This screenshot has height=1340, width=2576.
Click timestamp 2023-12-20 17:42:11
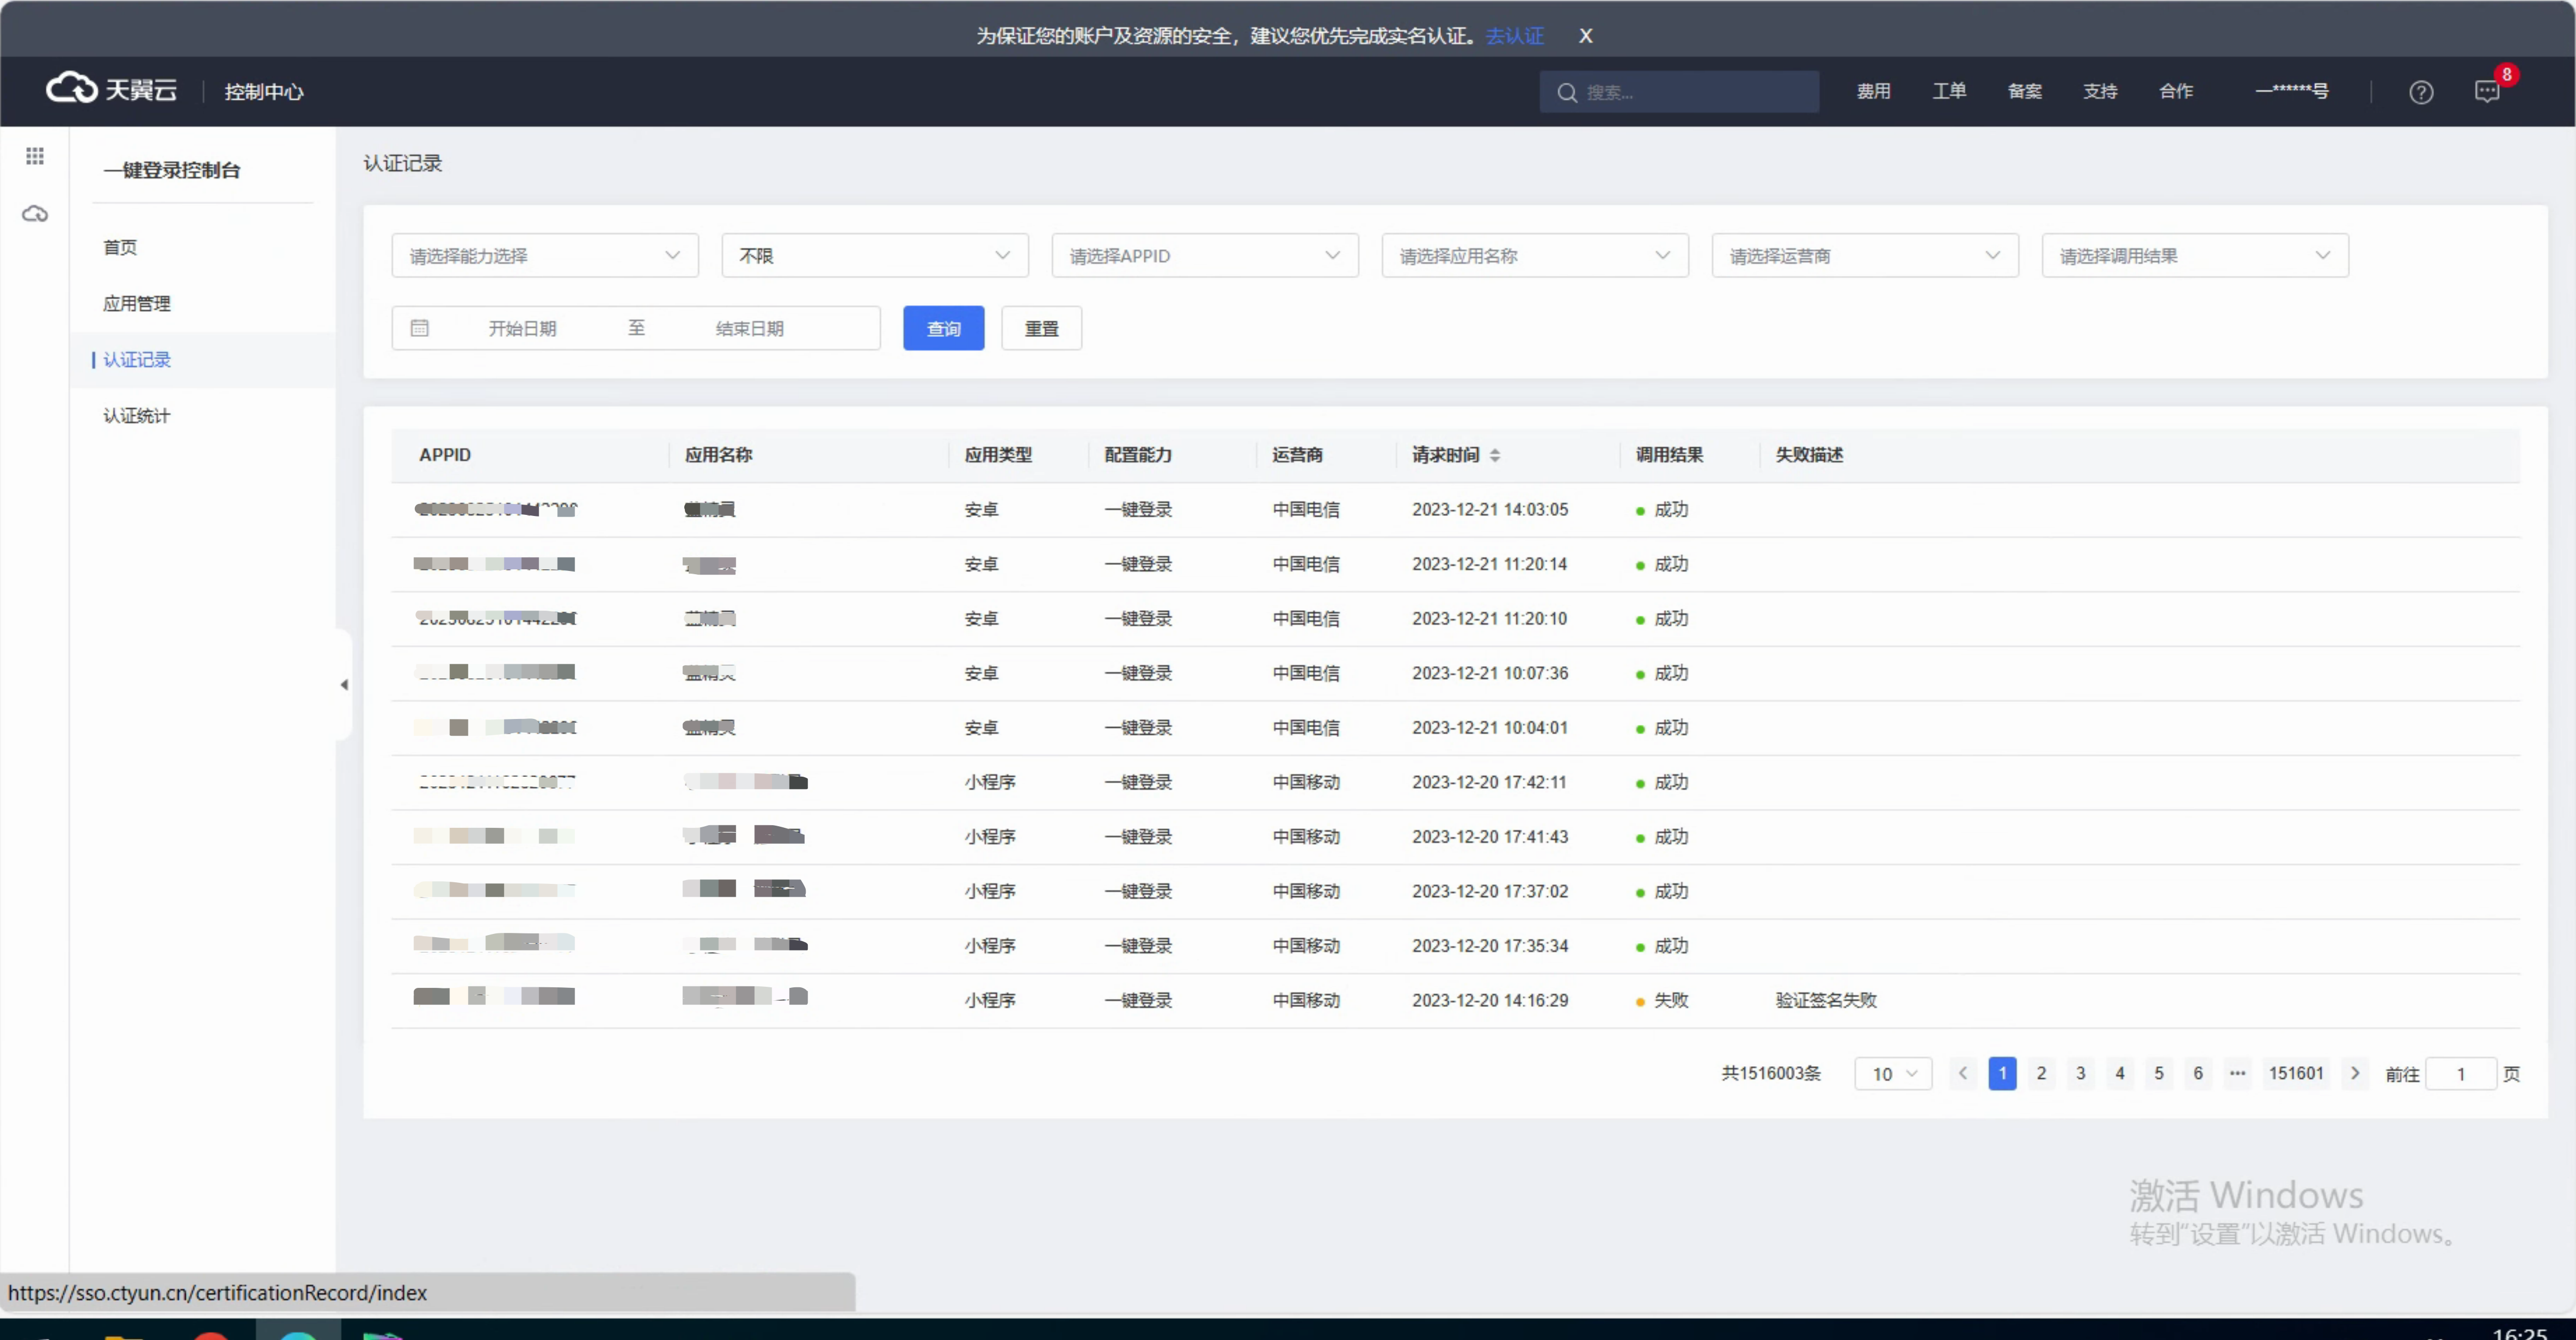[x=1489, y=782]
